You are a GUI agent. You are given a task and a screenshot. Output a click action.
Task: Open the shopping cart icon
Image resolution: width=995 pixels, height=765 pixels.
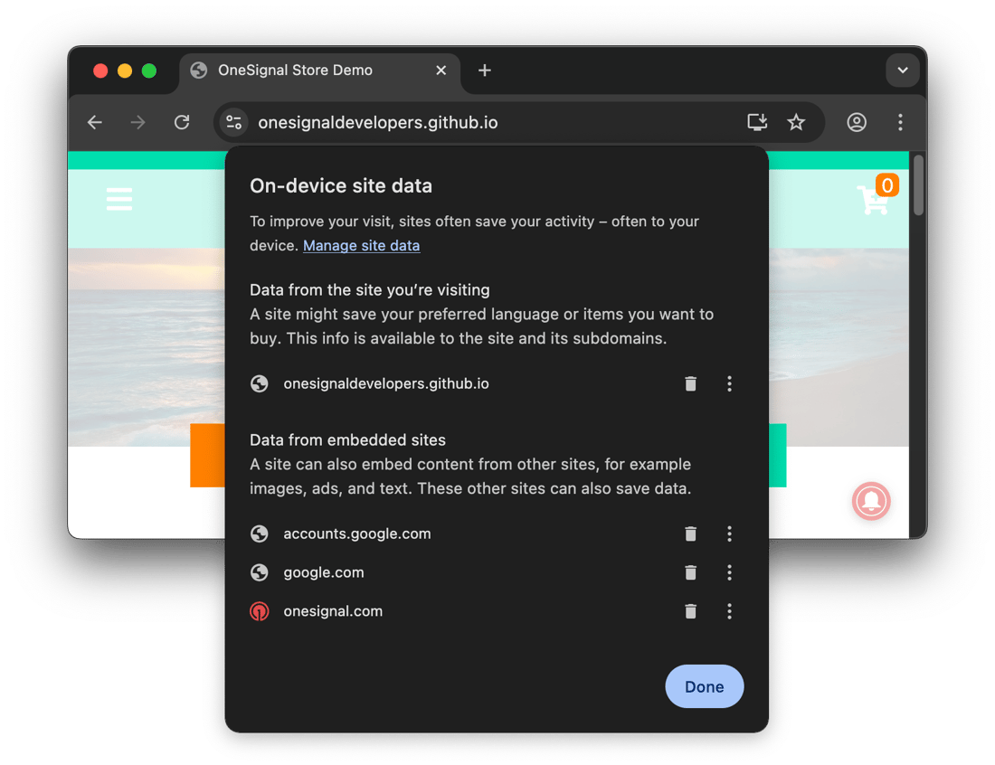coord(873,200)
